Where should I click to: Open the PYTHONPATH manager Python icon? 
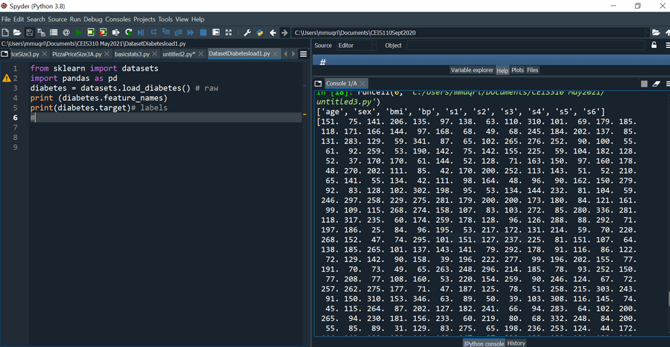click(x=259, y=32)
